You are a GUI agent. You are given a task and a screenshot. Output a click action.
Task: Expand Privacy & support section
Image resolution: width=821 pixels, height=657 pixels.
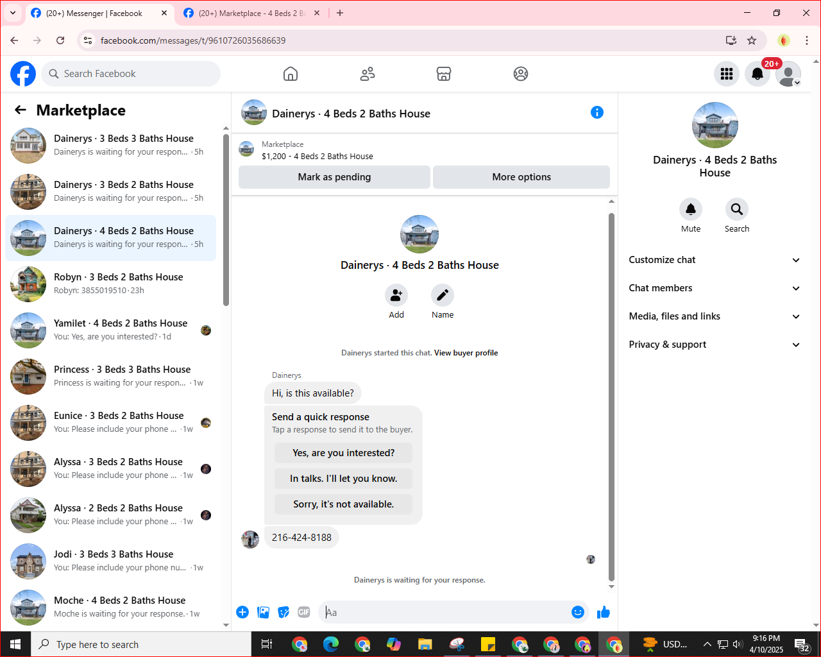(x=715, y=345)
